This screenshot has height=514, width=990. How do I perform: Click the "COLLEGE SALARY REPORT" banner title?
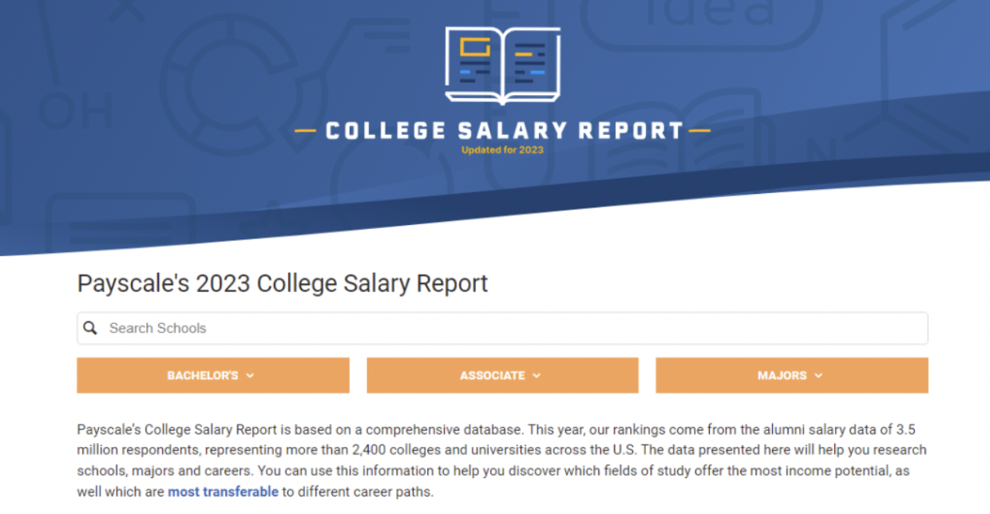[x=504, y=131]
